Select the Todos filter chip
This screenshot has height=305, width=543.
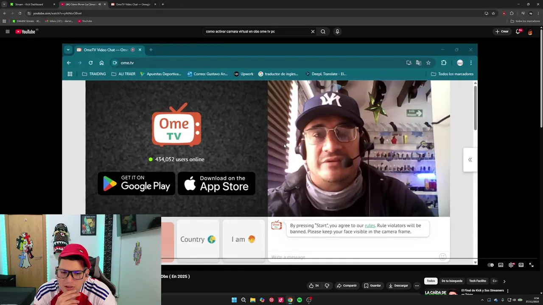point(431,281)
